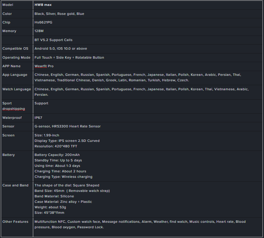This screenshot has height=238, width=264.
Task: Select the Model row label
Action: click(8, 5)
